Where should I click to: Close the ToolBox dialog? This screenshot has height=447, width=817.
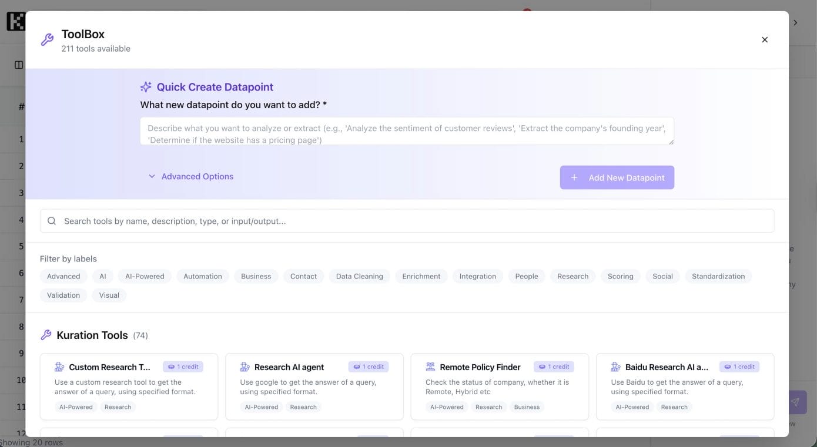click(x=764, y=40)
